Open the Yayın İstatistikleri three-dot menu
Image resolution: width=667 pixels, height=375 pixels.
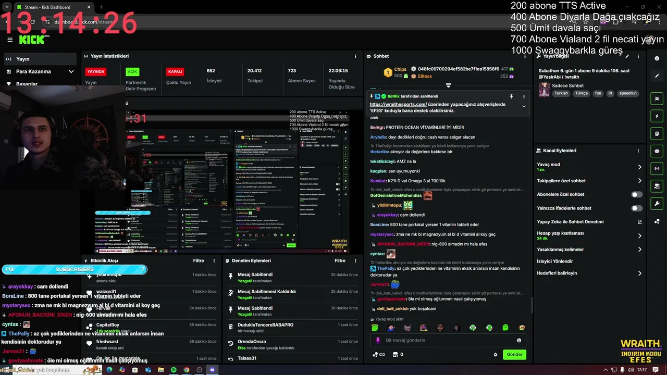click(355, 56)
